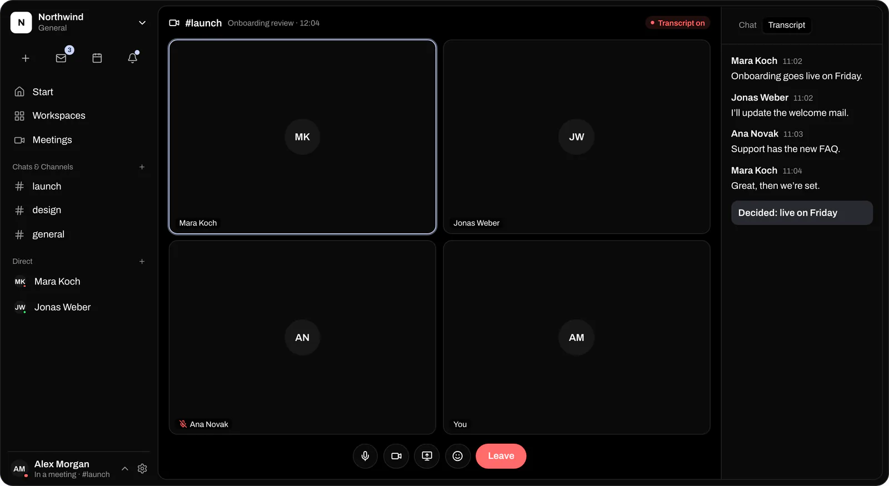
Task: Select Ana Novak video tile
Action: pos(302,337)
